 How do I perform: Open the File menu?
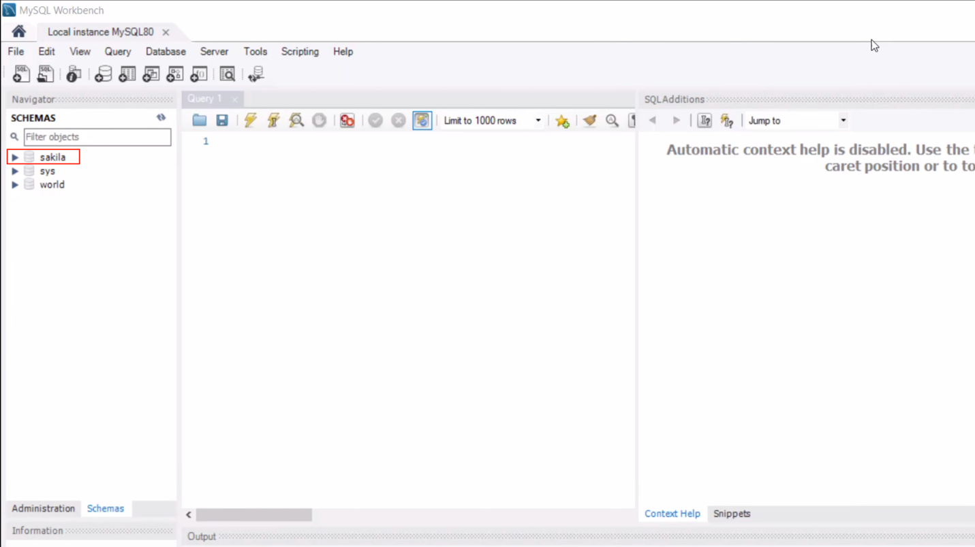(x=16, y=51)
